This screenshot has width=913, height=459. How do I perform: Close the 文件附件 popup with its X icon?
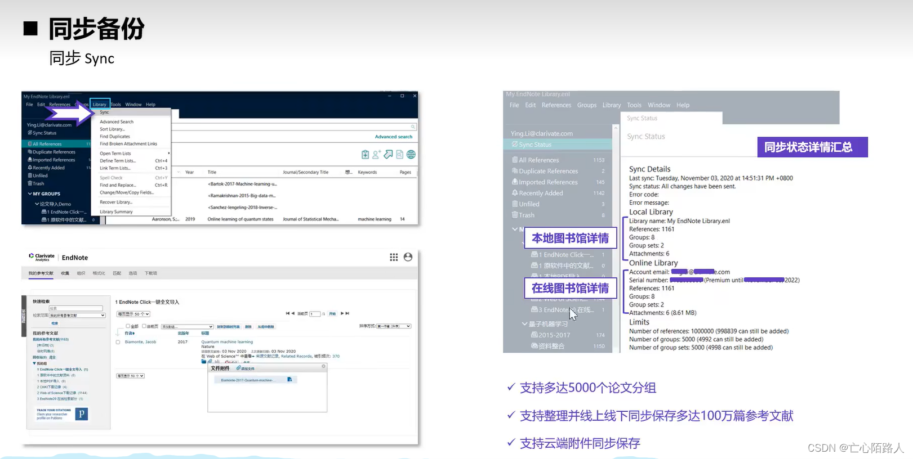pyautogui.click(x=323, y=366)
